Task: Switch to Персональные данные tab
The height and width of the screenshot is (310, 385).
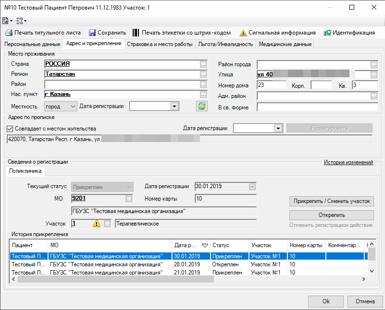Action: coord(32,44)
